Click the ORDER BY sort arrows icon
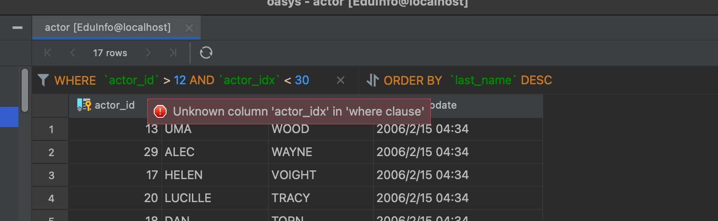 tap(372, 81)
